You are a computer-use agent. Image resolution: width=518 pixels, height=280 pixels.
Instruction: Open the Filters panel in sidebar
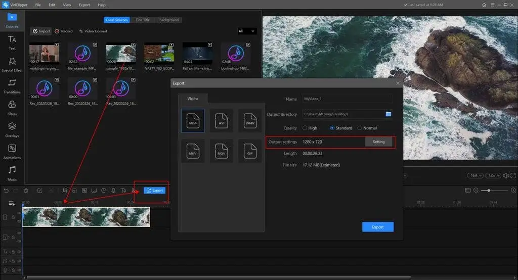tap(12, 108)
